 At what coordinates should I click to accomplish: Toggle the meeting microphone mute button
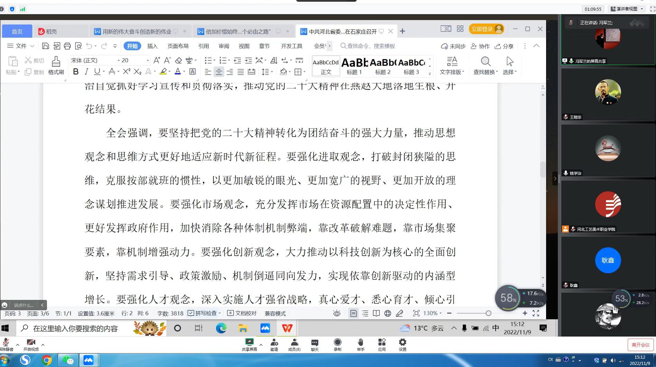(6, 345)
